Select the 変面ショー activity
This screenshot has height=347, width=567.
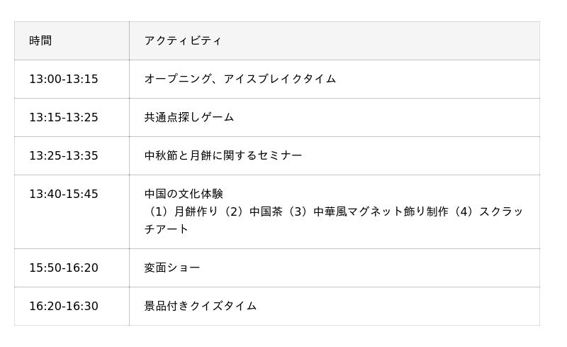pyautogui.click(x=172, y=268)
